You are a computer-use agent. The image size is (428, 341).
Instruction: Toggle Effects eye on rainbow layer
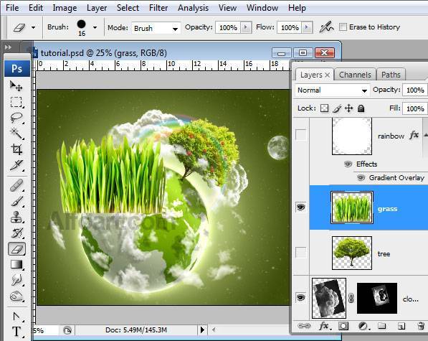348,164
